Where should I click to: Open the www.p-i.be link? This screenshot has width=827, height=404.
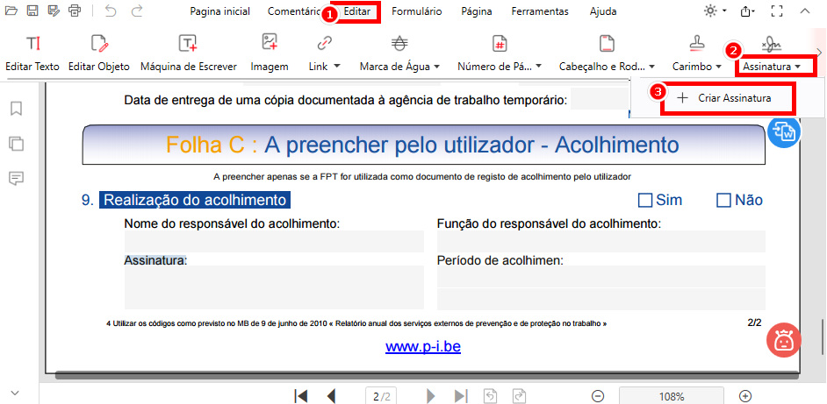coord(423,347)
